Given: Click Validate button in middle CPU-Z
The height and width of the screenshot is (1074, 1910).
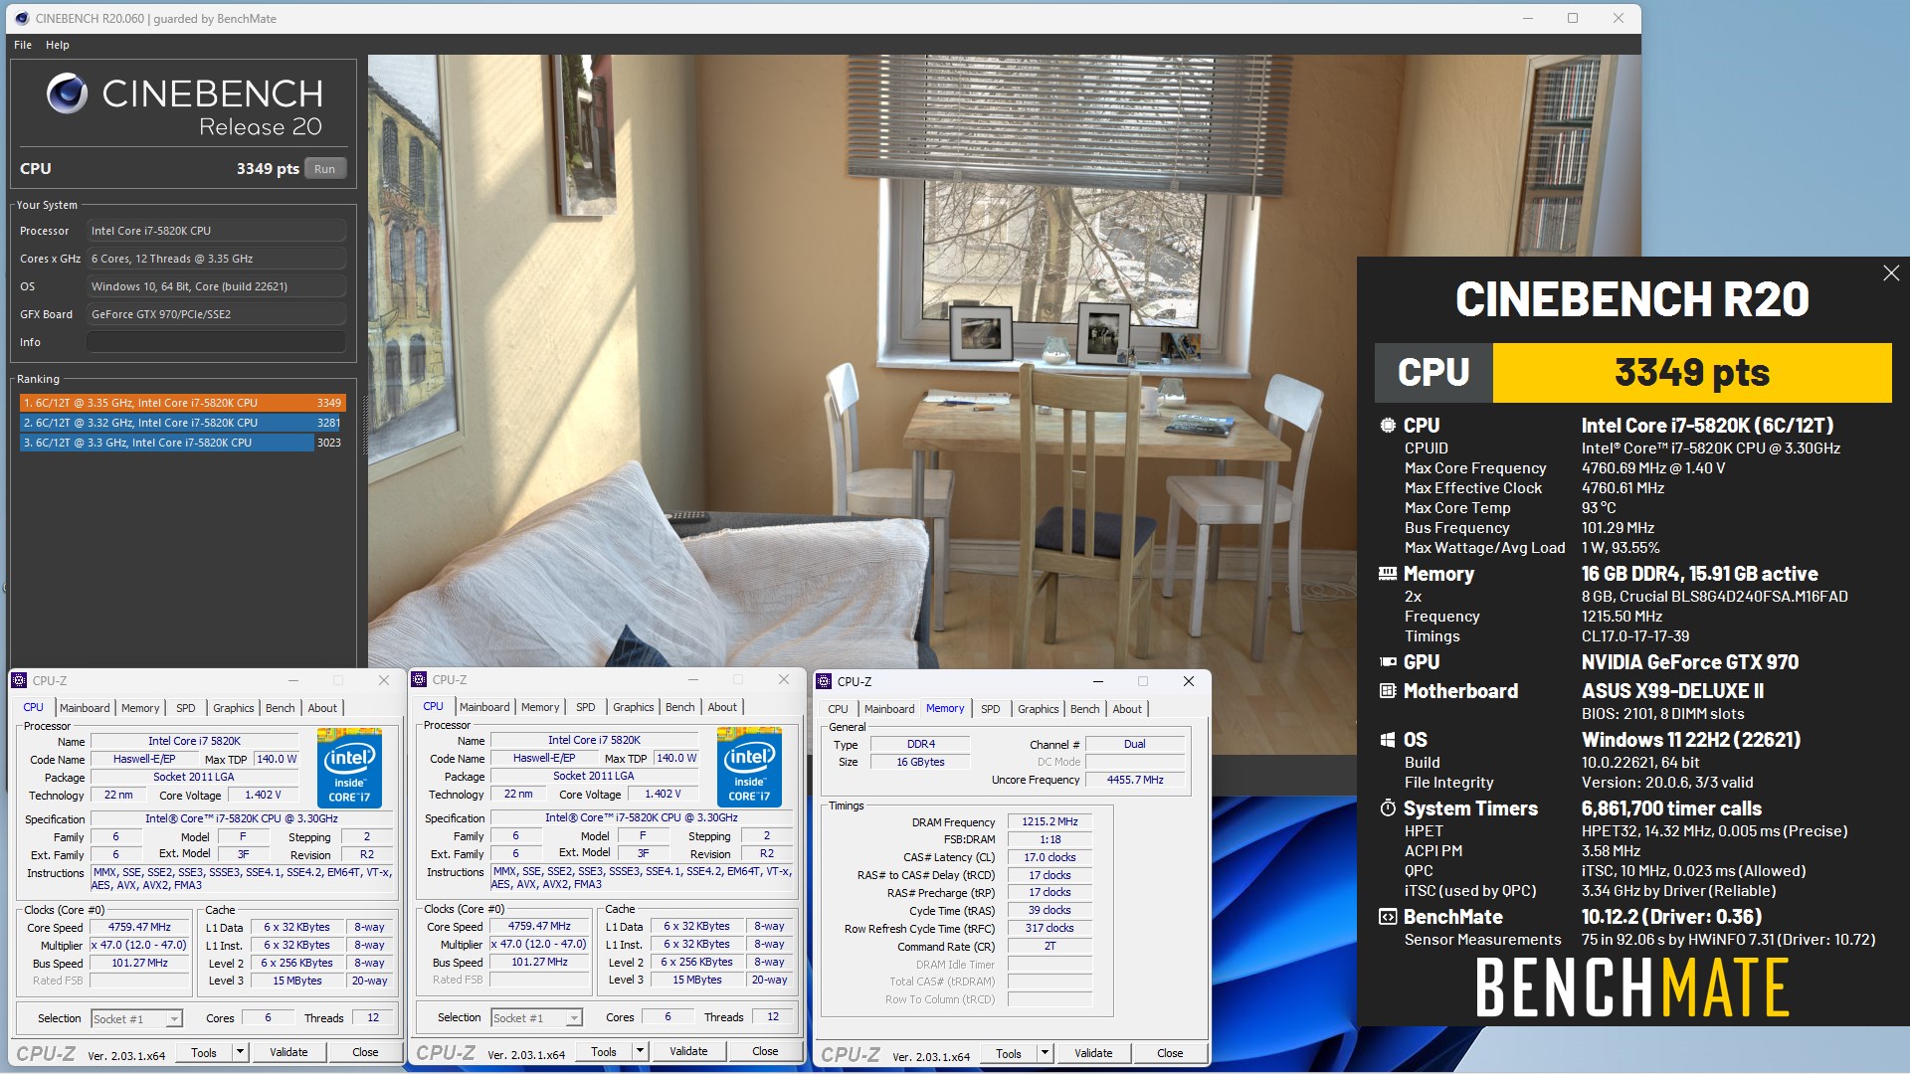Looking at the screenshot, I should click(689, 1051).
